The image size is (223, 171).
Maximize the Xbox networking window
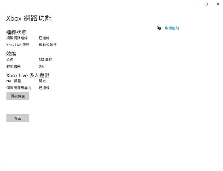pyautogui.click(x=206, y=4)
